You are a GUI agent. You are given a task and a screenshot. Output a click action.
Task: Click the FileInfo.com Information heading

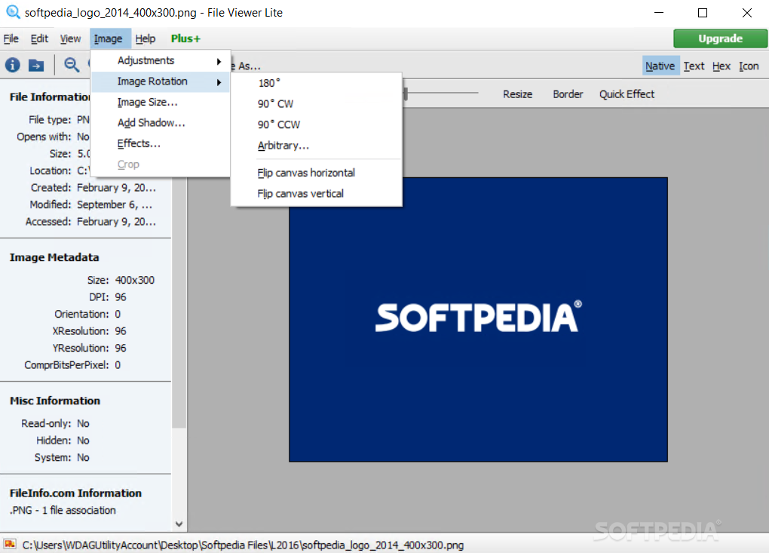pos(75,493)
